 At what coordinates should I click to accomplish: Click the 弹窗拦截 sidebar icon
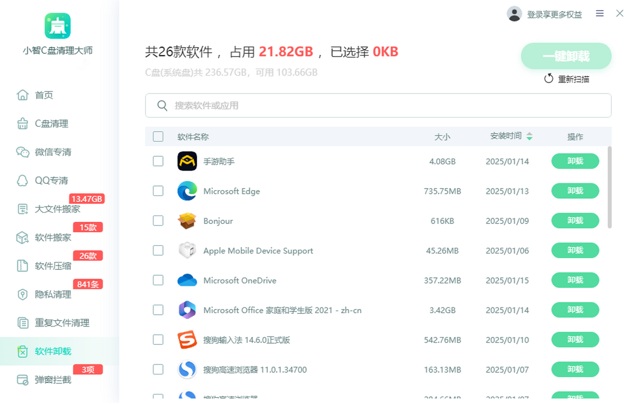click(x=23, y=380)
